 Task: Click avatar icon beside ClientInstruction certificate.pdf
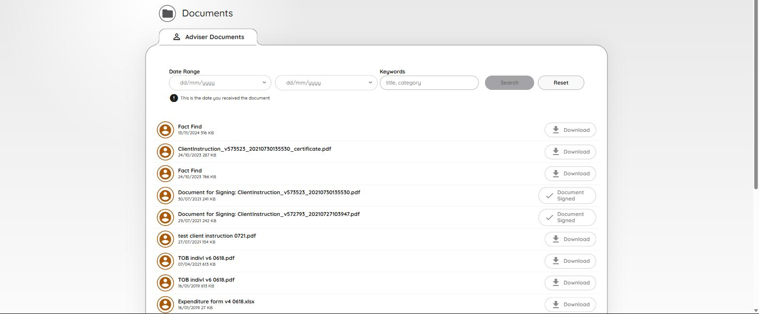pos(166,152)
